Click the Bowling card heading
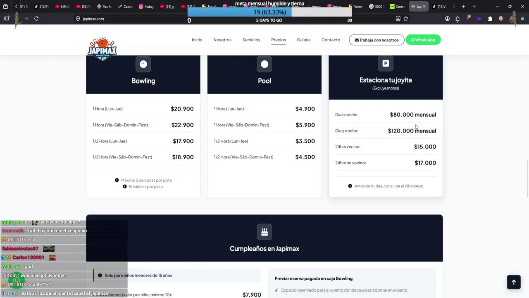Image resolution: width=529 pixels, height=298 pixels. point(143,81)
